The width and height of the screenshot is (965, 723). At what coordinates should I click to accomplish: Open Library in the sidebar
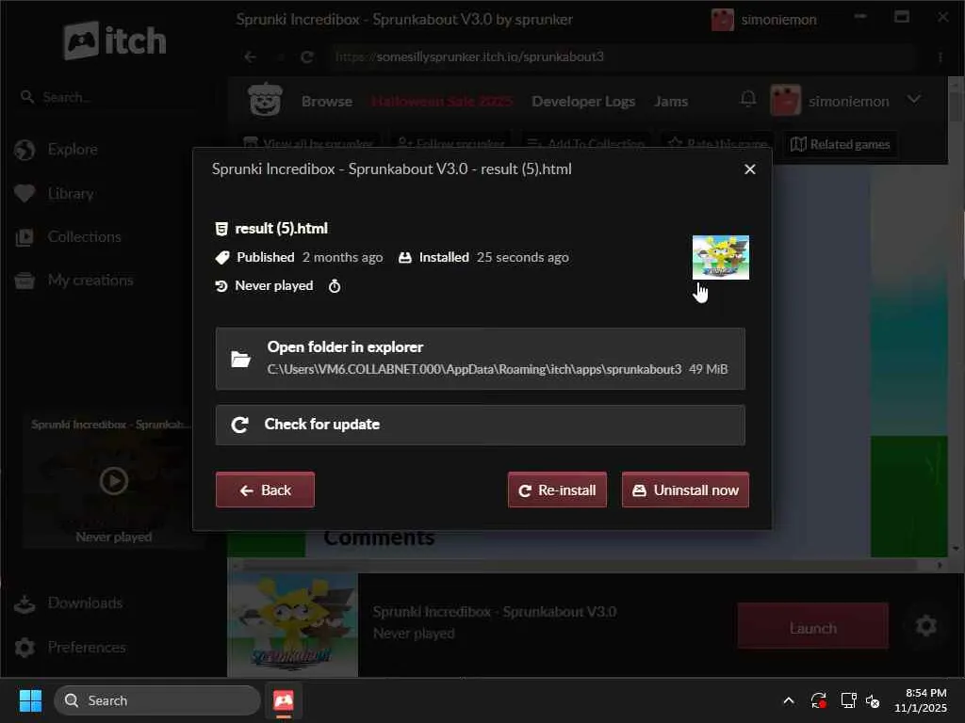tap(70, 194)
